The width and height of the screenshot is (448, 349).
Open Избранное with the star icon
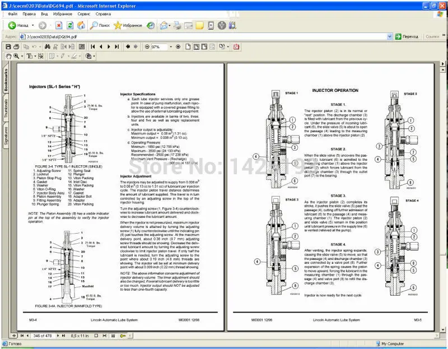tap(117, 25)
